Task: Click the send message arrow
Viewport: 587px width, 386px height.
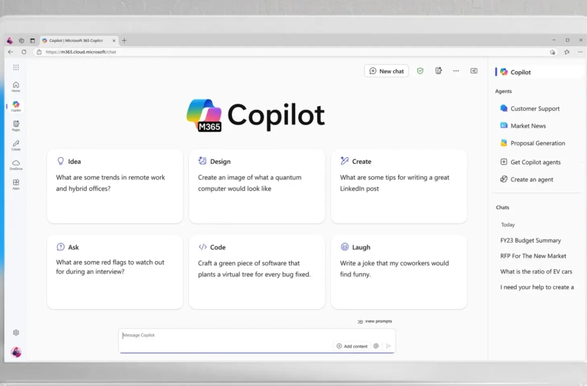Action: (x=388, y=346)
